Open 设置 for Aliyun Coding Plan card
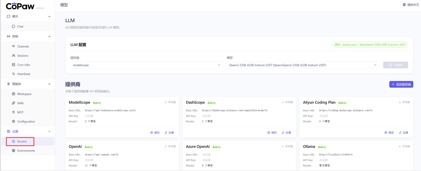Viewport: 421px width, 171px height. coord(403,133)
